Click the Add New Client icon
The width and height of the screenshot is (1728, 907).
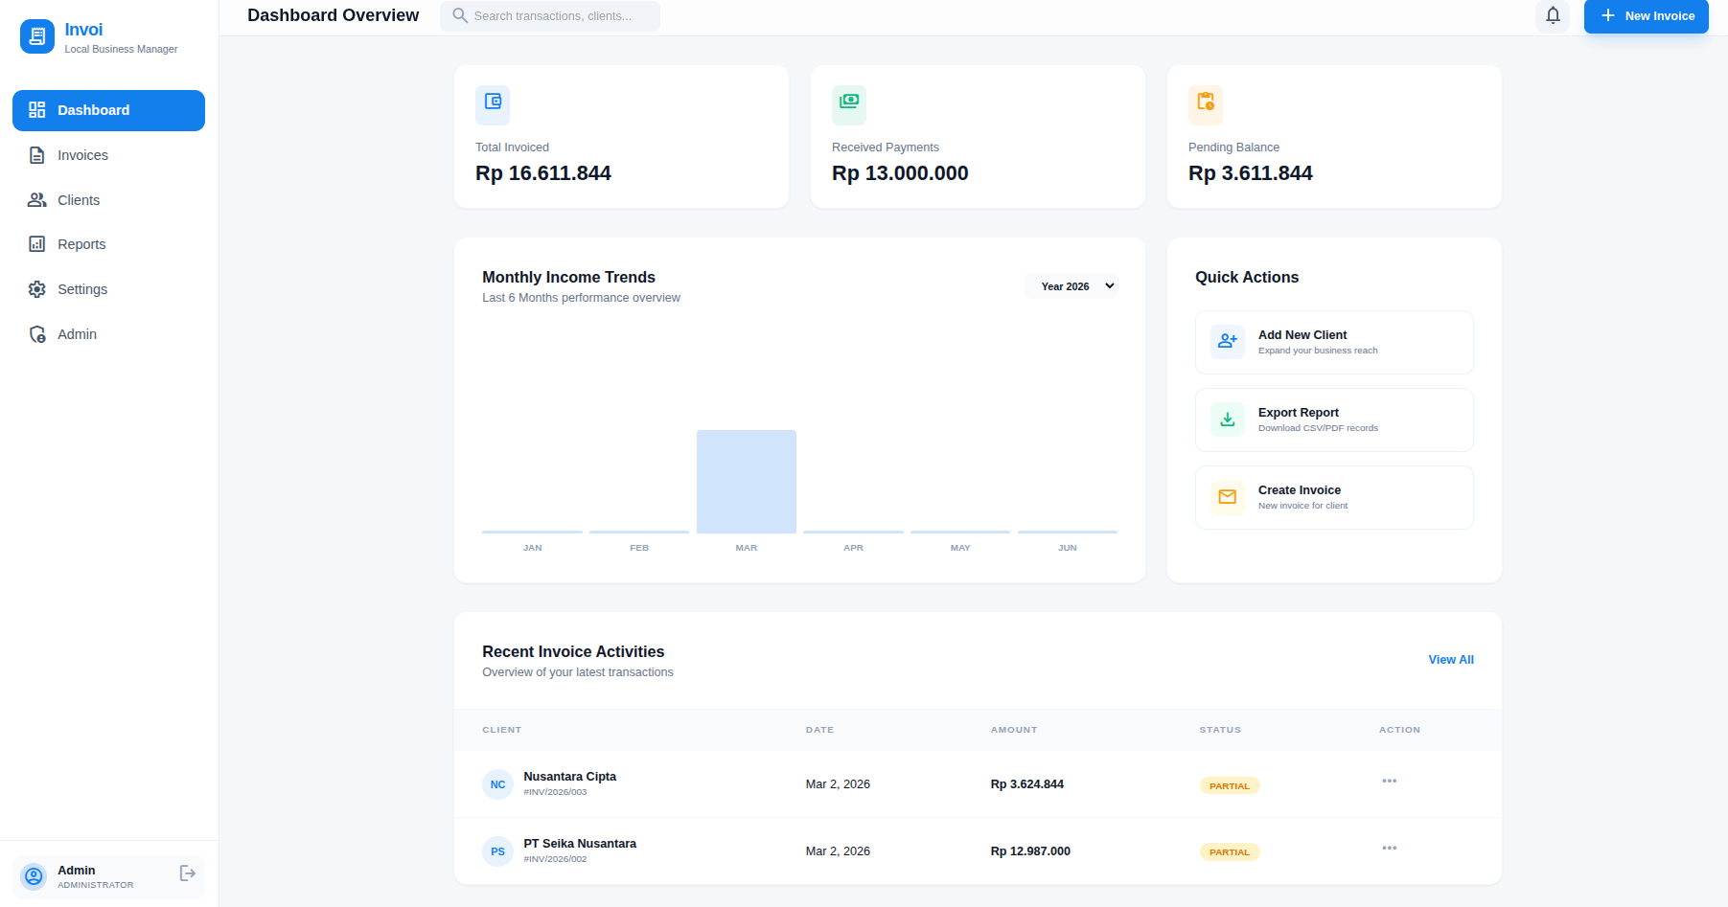1227,341
